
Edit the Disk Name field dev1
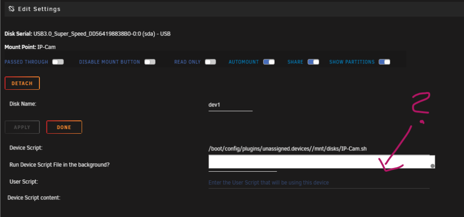pos(231,105)
